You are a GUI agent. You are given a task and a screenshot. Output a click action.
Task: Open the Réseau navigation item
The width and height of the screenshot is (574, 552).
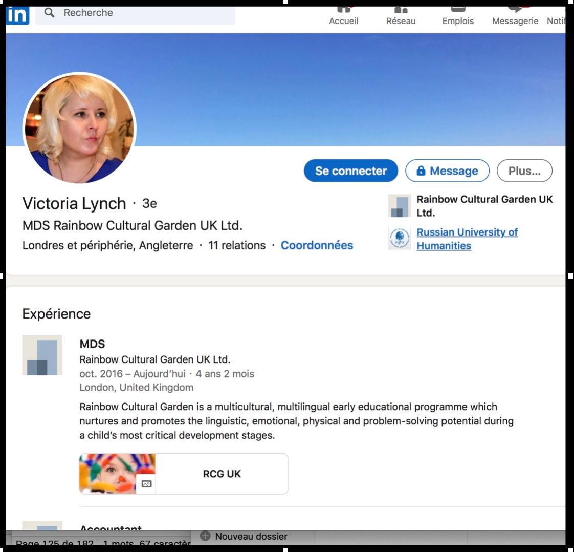tap(401, 16)
